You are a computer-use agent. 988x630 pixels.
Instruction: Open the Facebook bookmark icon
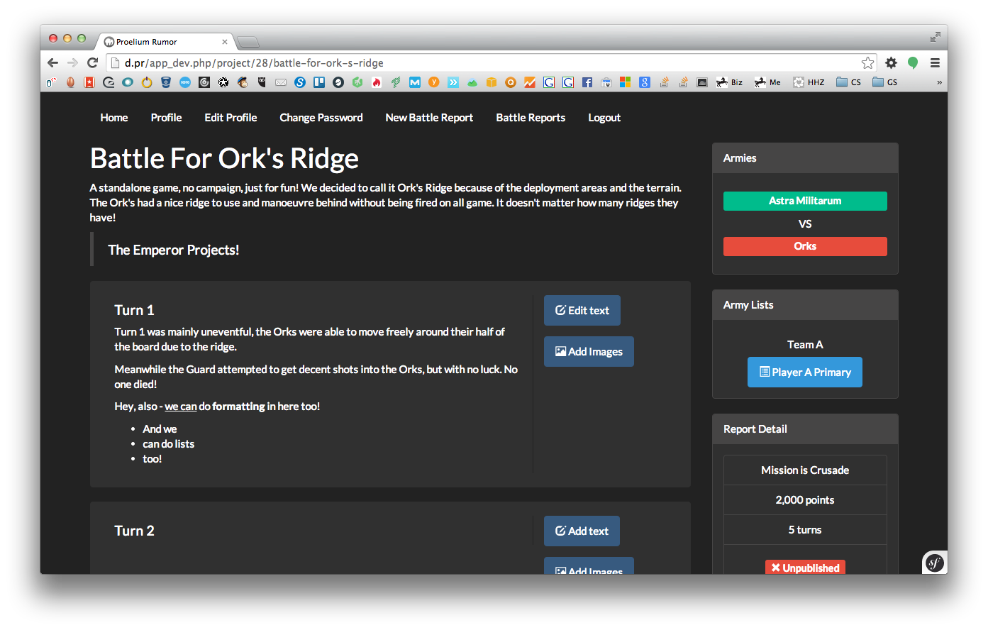[x=587, y=82]
